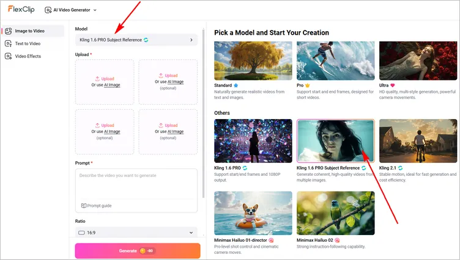Select Kling 1.6 PRO Subject Reference thumbnail
This screenshot has height=260, width=460.
336,141
